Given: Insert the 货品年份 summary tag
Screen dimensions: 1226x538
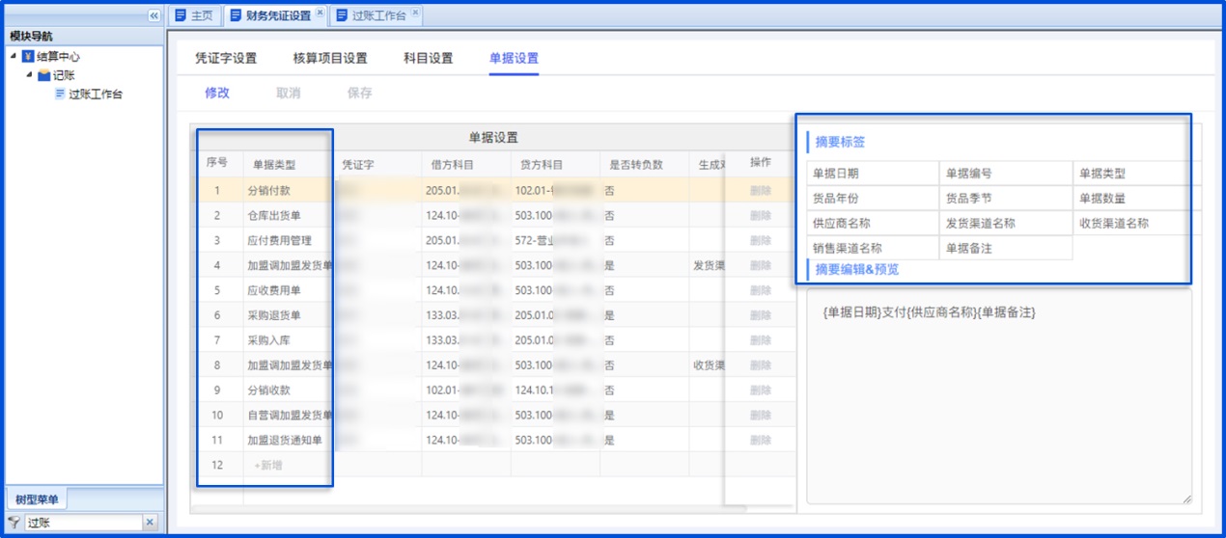Looking at the screenshot, I should pos(873,199).
